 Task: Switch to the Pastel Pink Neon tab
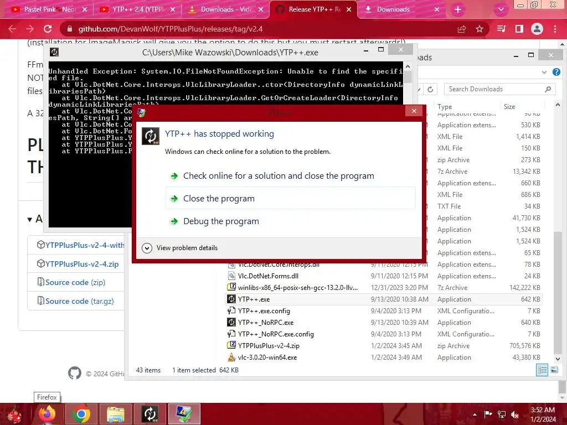click(x=49, y=9)
